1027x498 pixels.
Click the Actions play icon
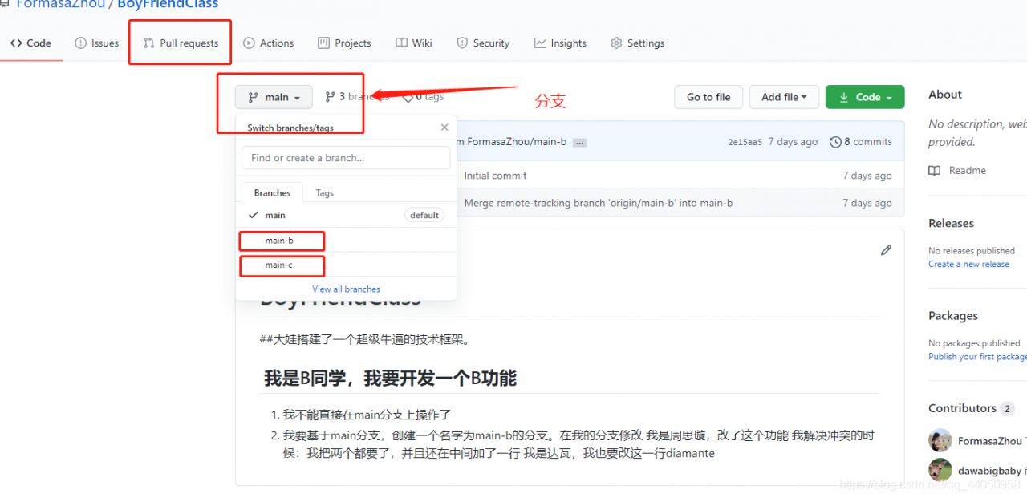click(249, 43)
